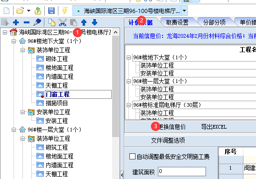
Task: Switch to the 分部分项 tab
Action: point(214,22)
